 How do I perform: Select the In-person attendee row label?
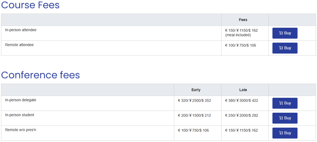pos(21,30)
